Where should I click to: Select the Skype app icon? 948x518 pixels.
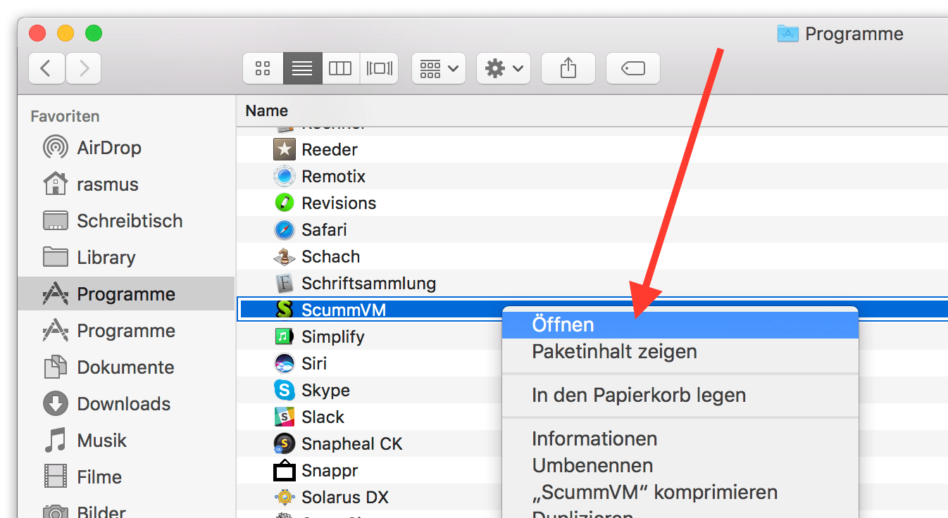[284, 390]
